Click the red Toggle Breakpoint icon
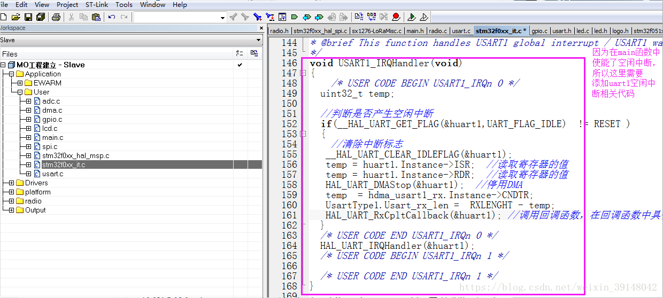This screenshot has width=663, height=298. [x=396, y=17]
